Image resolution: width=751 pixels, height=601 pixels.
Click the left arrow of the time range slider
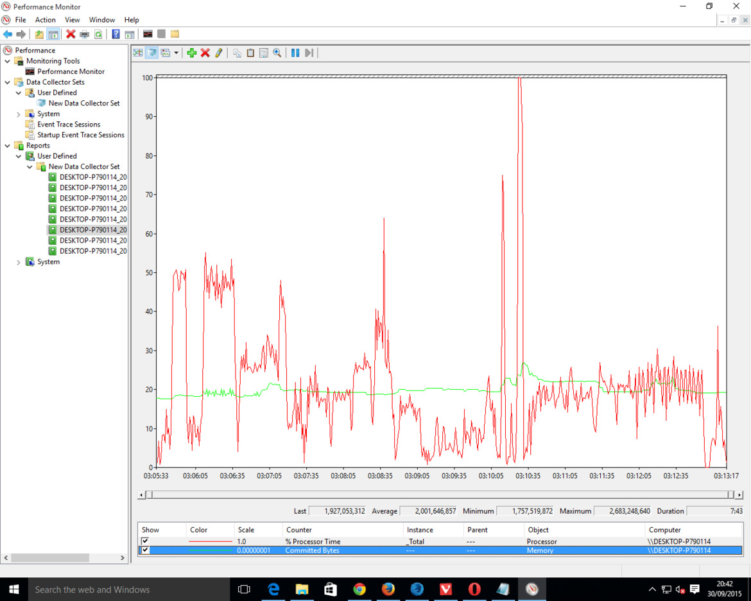[x=141, y=494]
